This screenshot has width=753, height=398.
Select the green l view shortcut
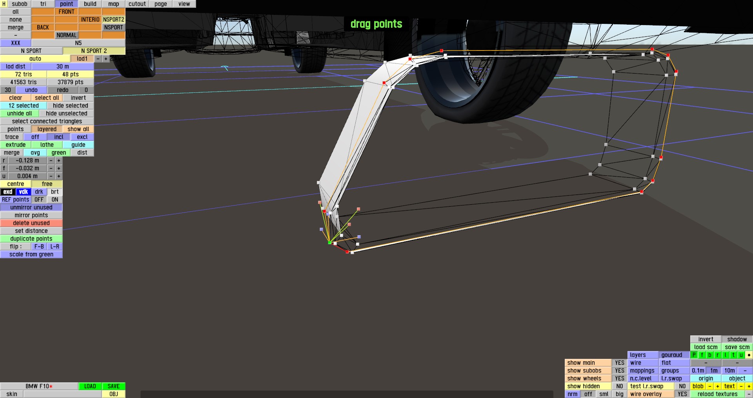[x=726, y=355]
